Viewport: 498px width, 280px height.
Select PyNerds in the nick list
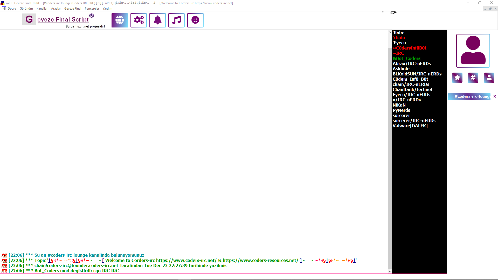(401, 110)
